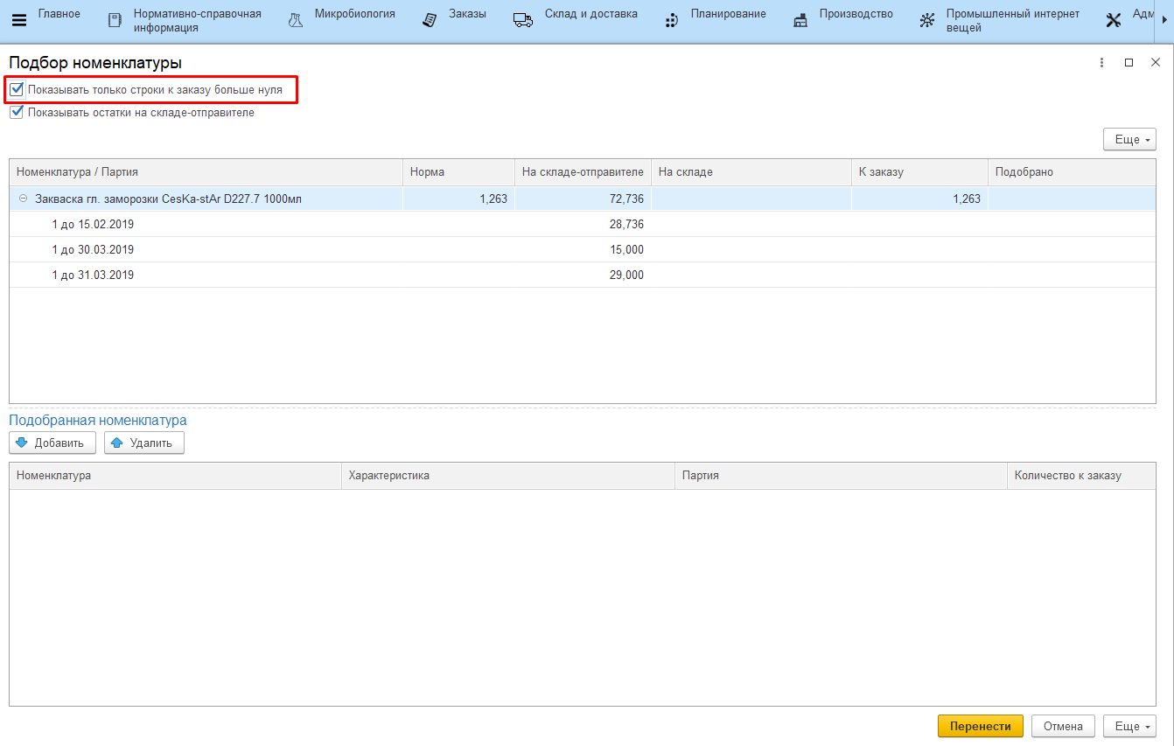The image size is (1174, 746).
Task: Go to the Главное section
Action: pyautogui.click(x=59, y=14)
